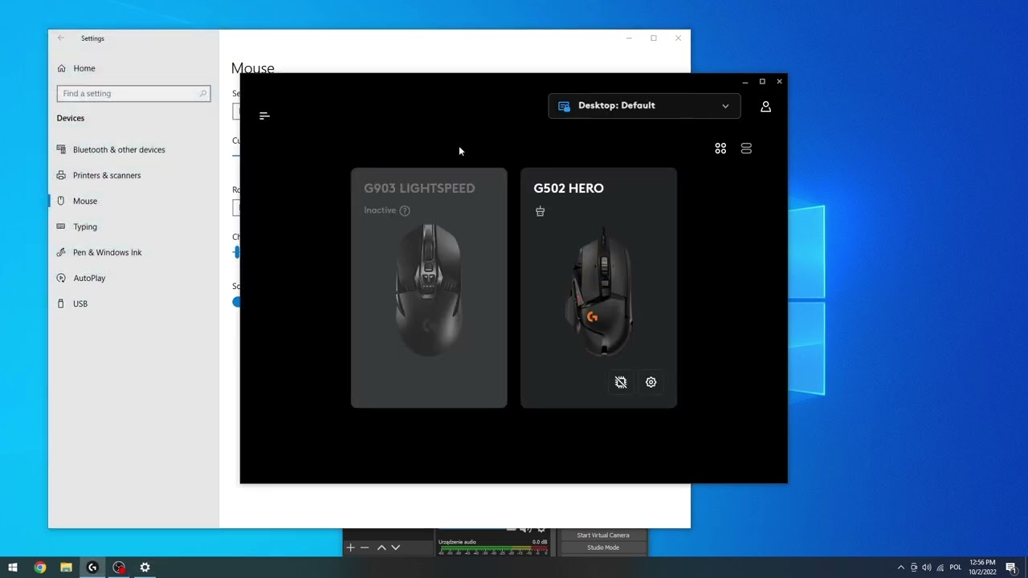Switch to grid view of devices
Screen dimensions: 1028x578
(720, 149)
